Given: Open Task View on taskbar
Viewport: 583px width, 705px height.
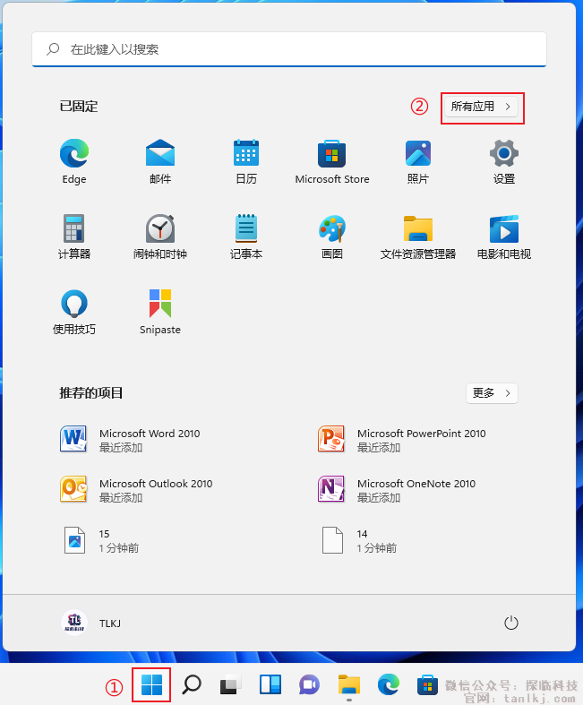Looking at the screenshot, I should pyautogui.click(x=230, y=684).
